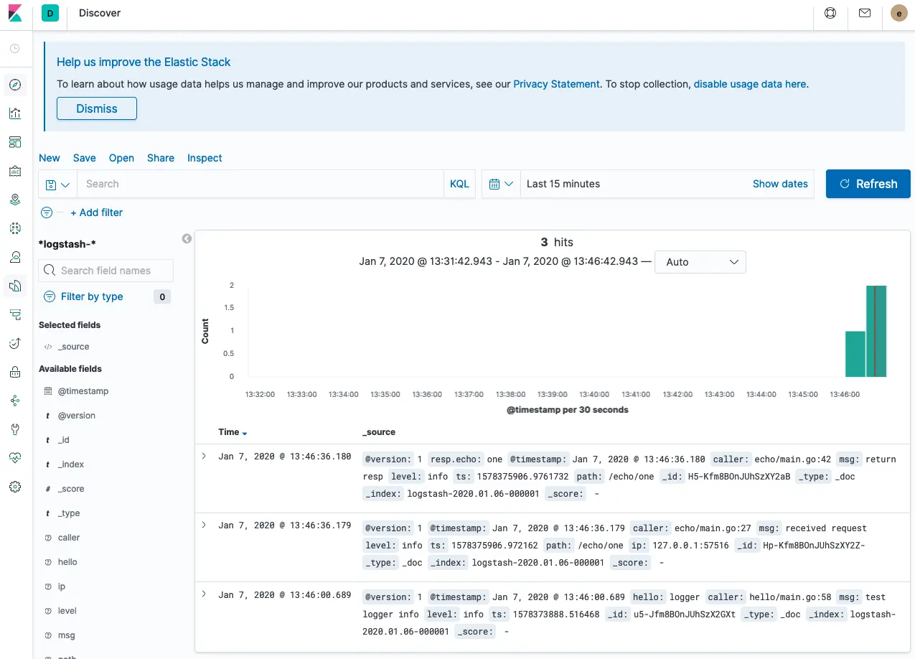Viewport: 915px width, 659px height.
Task: Open Logs icon in sidebar
Action: pyautogui.click(x=15, y=286)
